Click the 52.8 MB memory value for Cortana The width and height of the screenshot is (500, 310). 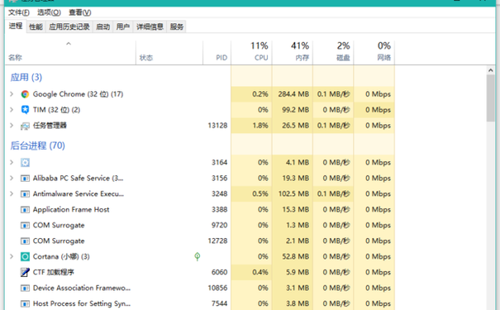pos(295,257)
